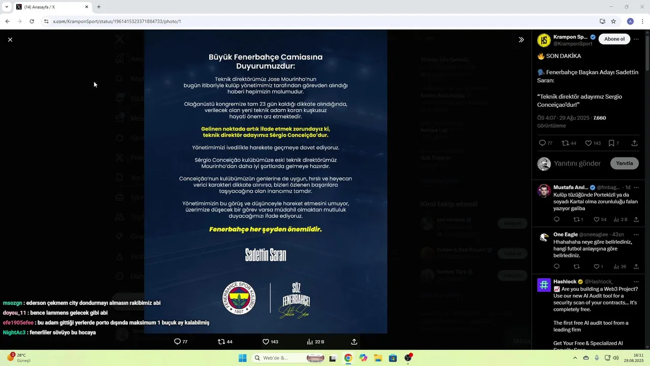This screenshot has height=366, width=650.
Task: Open Krampon Sport account name link
Action: click(x=570, y=37)
